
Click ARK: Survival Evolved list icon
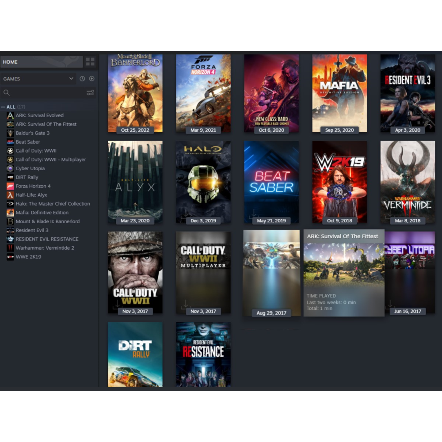10,115
